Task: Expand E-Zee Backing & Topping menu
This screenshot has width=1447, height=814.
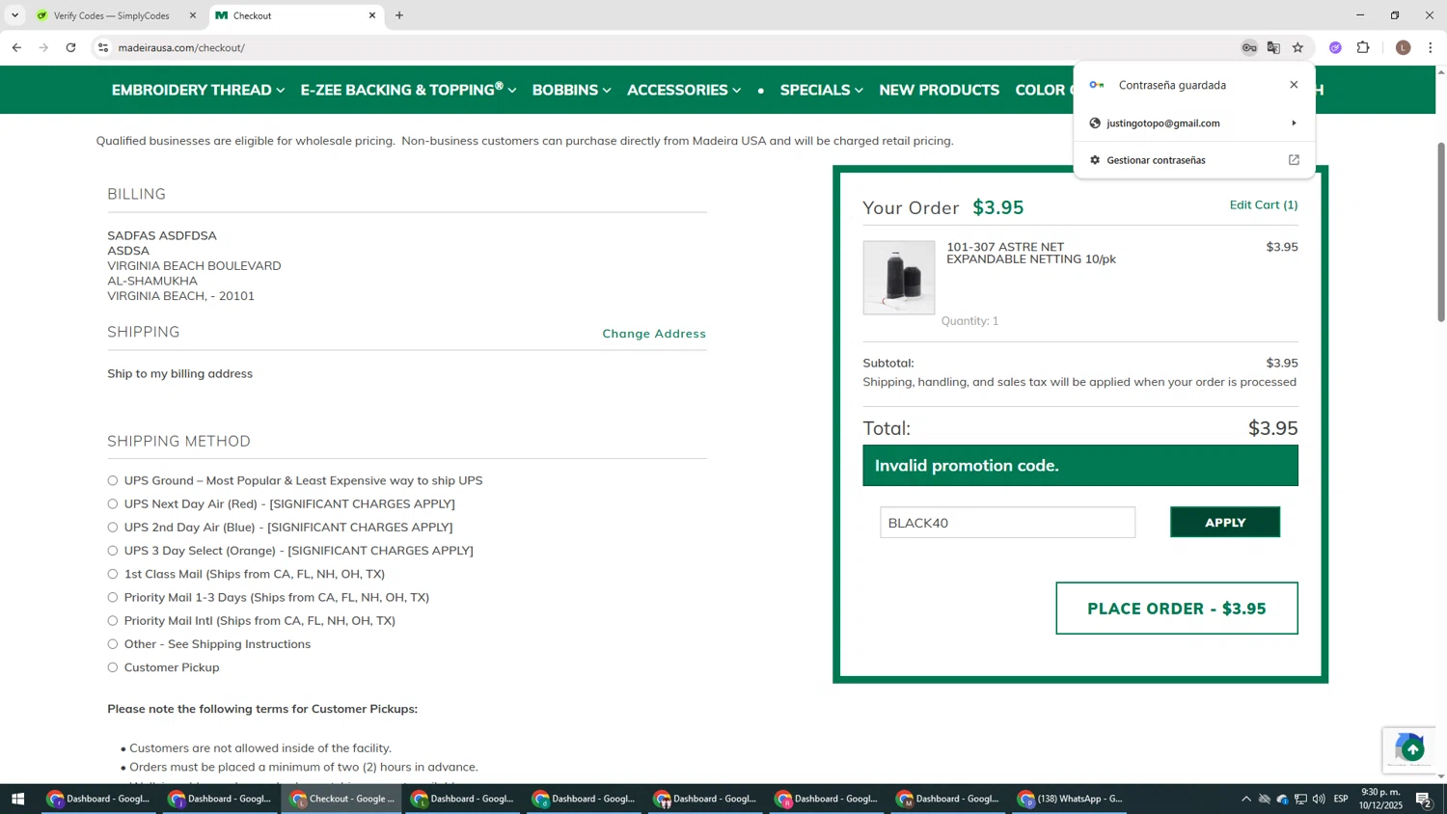Action: coord(408,90)
